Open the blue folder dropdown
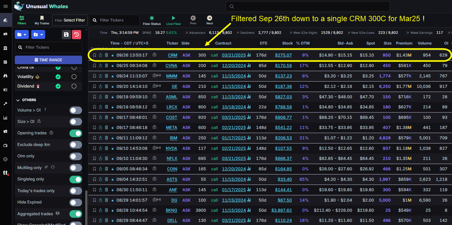The width and height of the screenshot is (452, 225). pyautogui.click(x=22, y=34)
